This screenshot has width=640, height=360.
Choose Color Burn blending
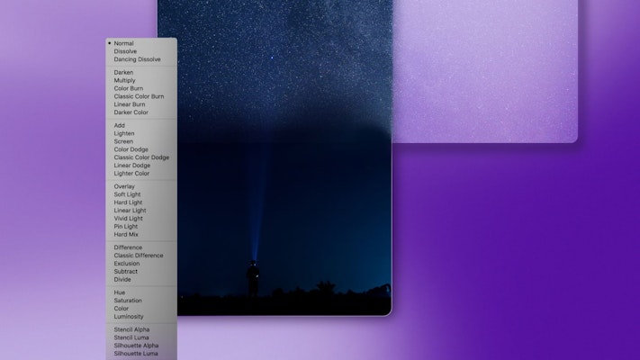click(130, 88)
